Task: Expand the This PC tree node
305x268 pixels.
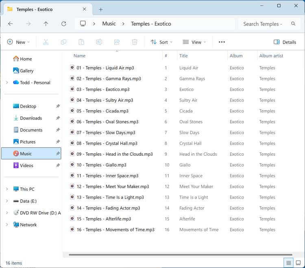Action: (x=7, y=189)
